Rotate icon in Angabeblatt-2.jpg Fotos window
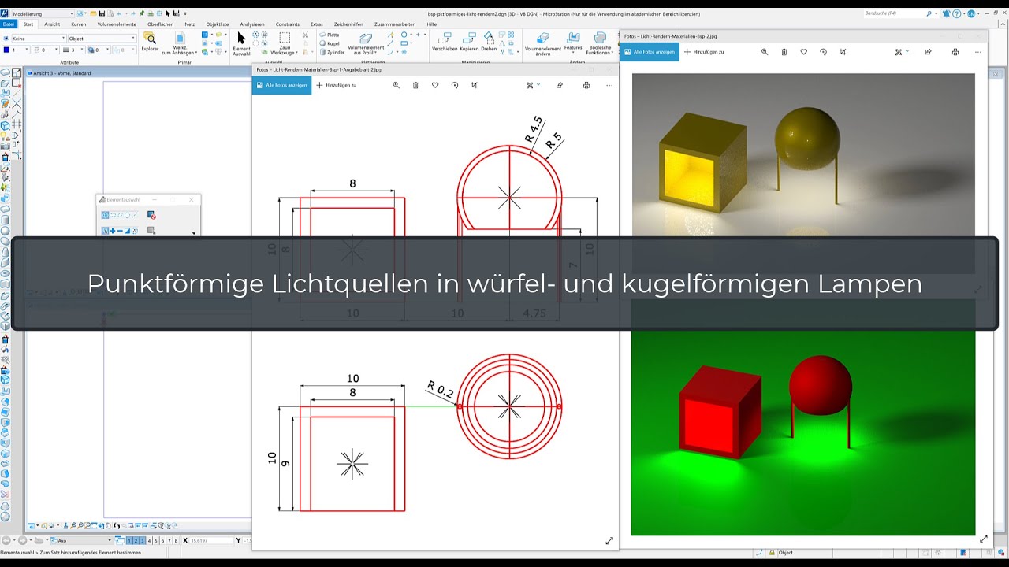Image resolution: width=1009 pixels, height=567 pixels. (x=455, y=85)
